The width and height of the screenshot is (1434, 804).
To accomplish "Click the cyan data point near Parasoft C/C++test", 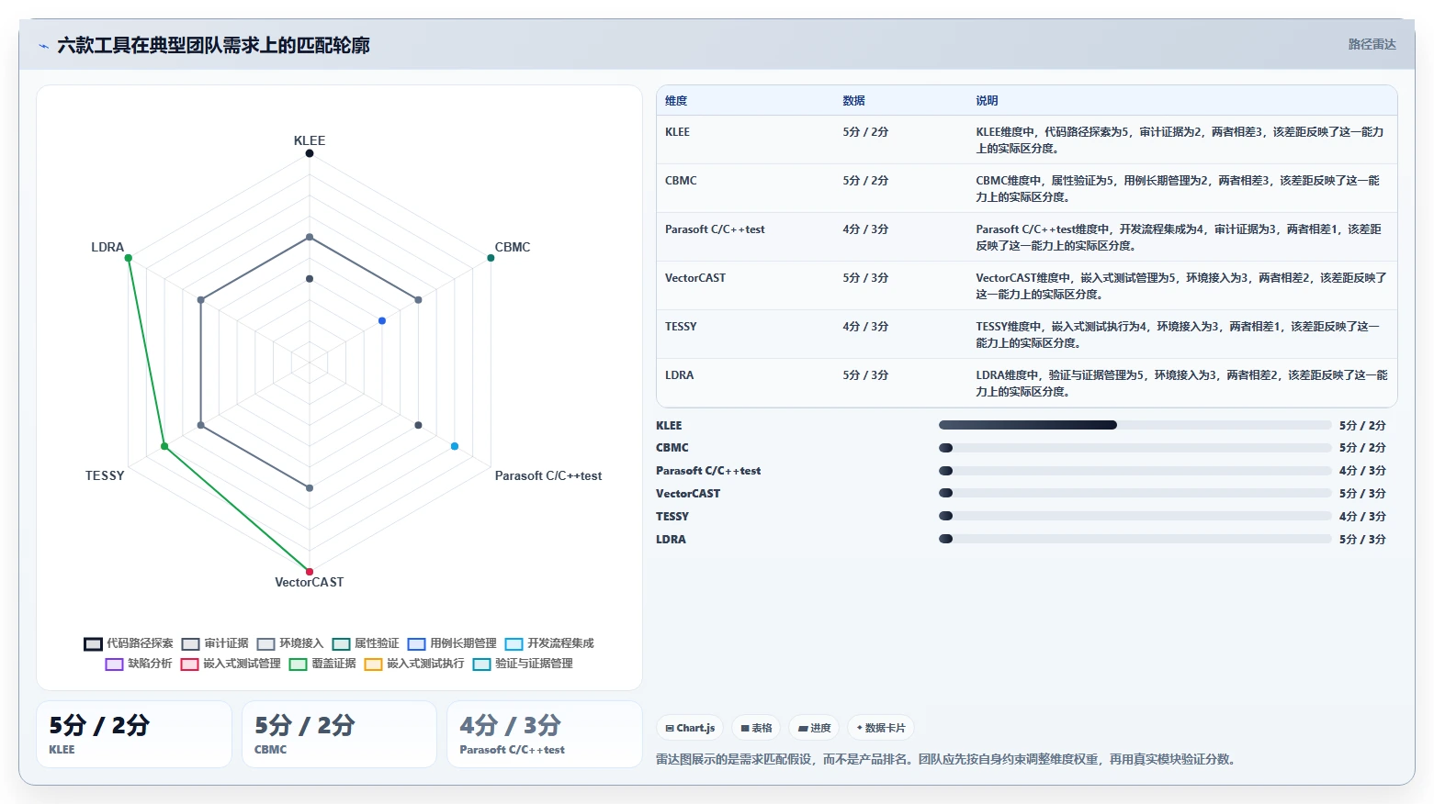I will [x=455, y=446].
